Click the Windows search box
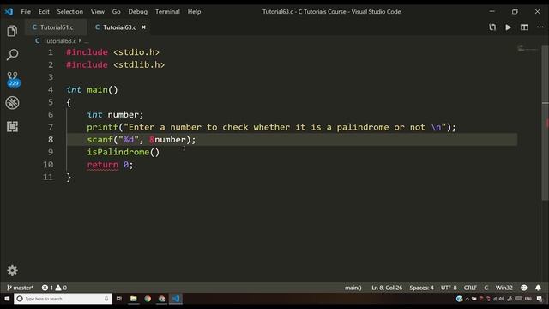 (x=63, y=299)
